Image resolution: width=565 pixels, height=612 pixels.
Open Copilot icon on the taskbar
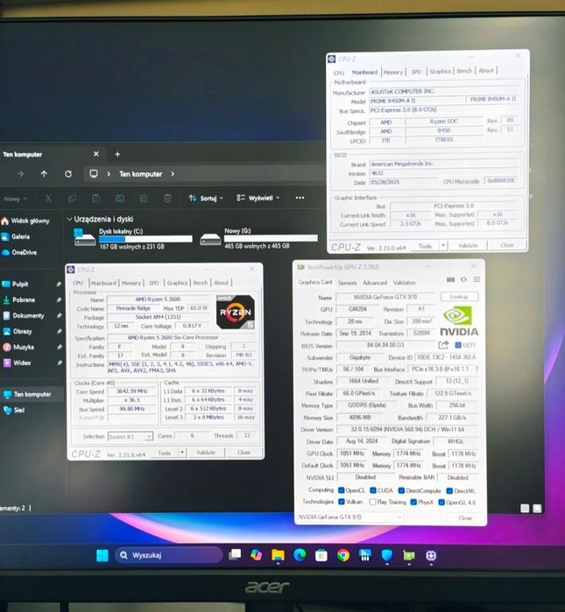pos(256,555)
